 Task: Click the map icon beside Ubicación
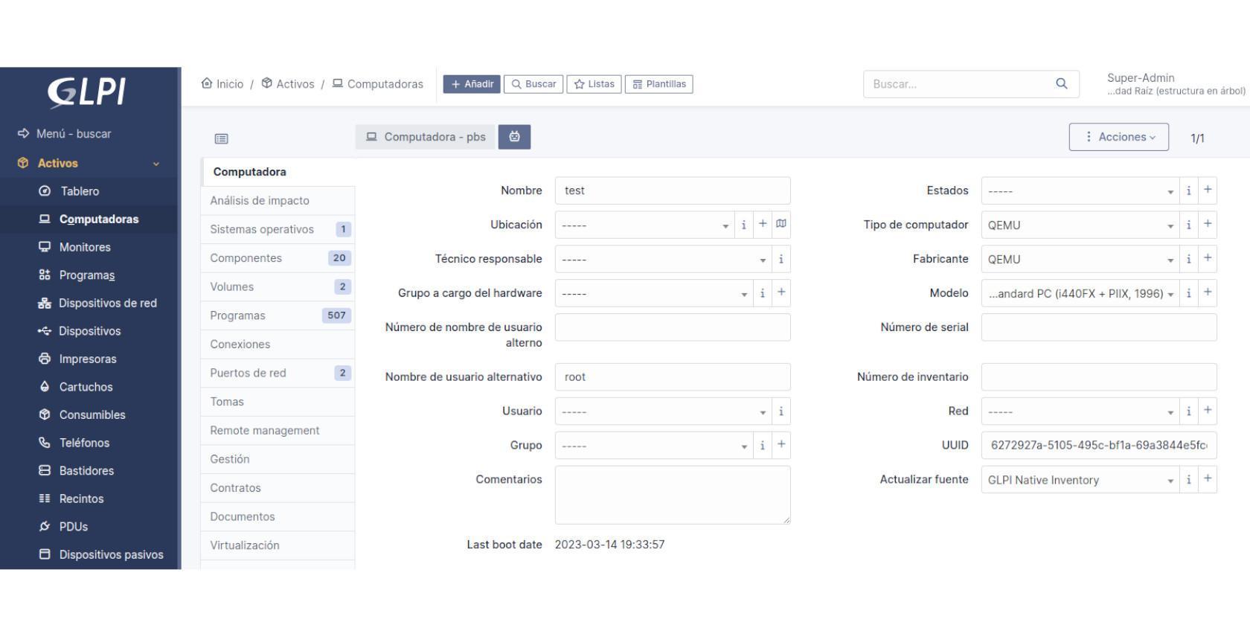(x=781, y=224)
